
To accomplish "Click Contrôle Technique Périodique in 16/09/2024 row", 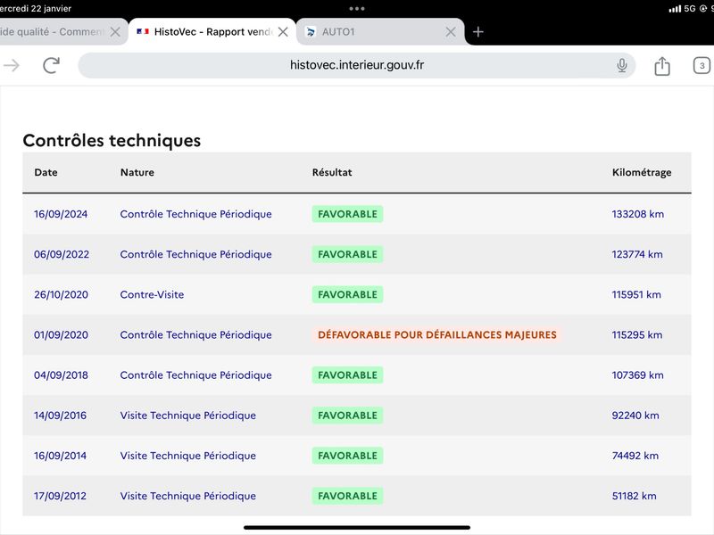I will coord(195,214).
